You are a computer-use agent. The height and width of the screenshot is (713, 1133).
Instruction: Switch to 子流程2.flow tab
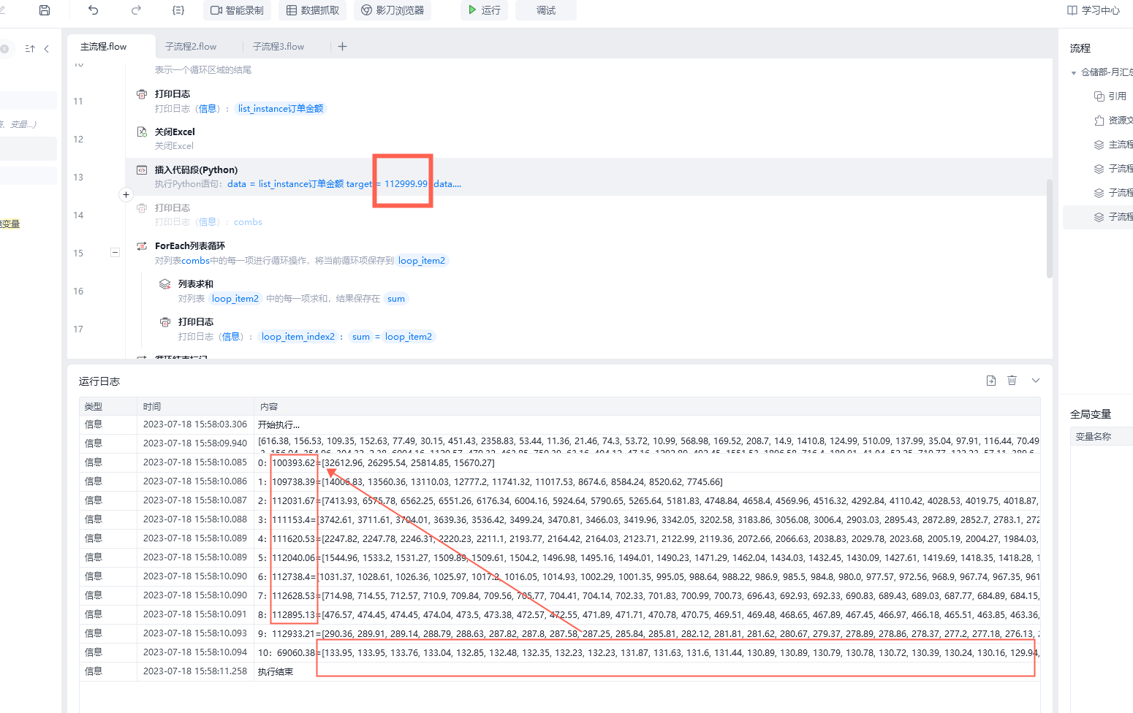coord(191,47)
